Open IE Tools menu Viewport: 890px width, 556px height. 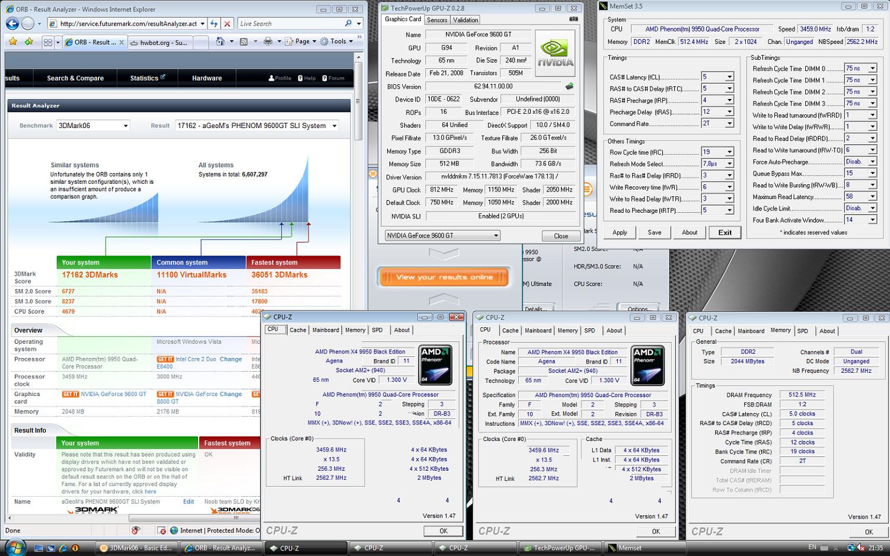pyautogui.click(x=337, y=41)
